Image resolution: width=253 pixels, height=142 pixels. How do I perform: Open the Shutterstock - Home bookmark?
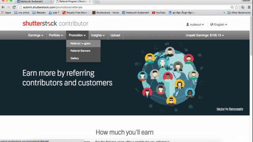[x=106, y=13]
